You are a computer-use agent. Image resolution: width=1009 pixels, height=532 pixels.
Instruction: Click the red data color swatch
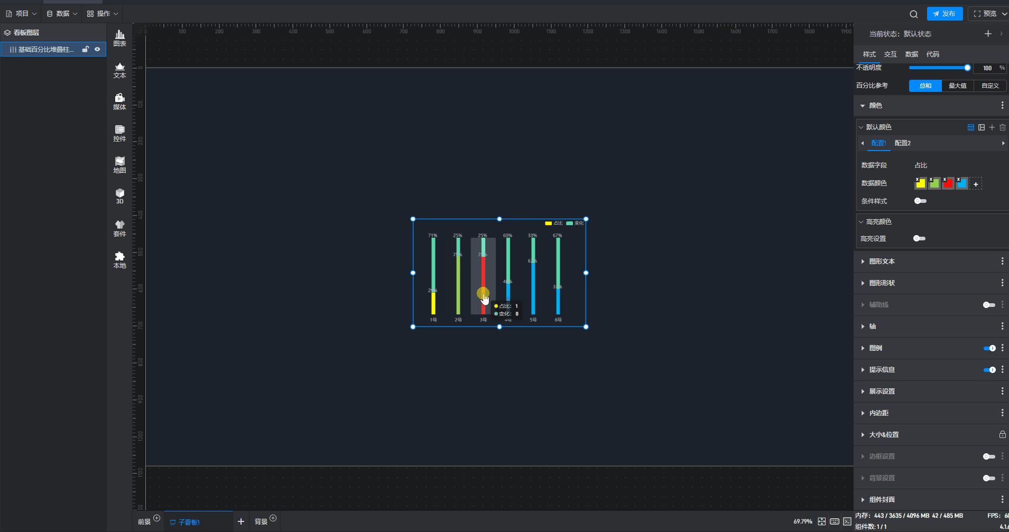[x=948, y=184]
